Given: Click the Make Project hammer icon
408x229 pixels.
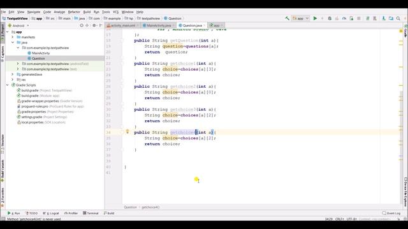Looking at the screenshot, I should (x=288, y=18).
